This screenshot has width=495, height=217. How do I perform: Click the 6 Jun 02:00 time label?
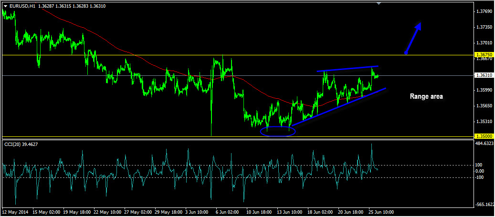tap(227, 211)
